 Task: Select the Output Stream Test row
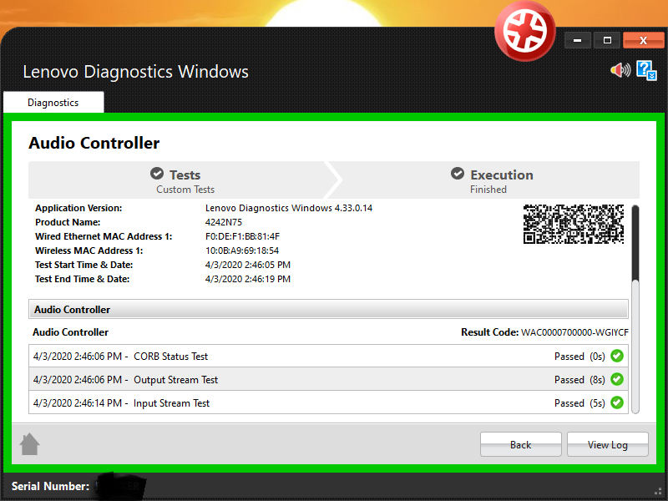pos(328,379)
